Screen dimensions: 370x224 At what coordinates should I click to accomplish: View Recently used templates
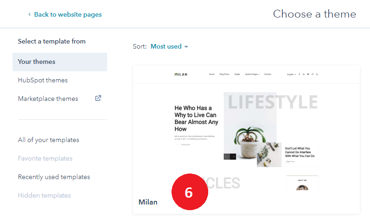(54, 177)
